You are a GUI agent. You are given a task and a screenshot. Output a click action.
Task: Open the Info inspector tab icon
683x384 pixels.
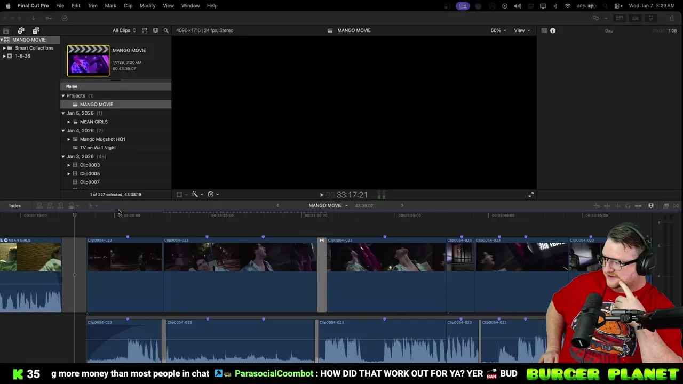coord(553,30)
